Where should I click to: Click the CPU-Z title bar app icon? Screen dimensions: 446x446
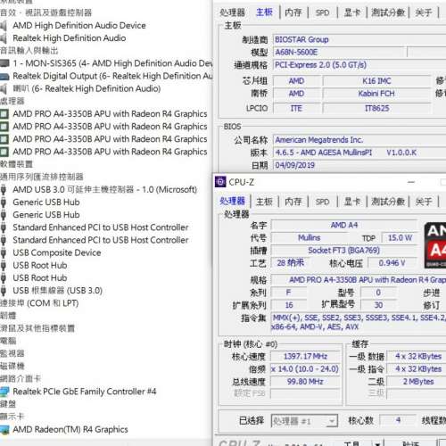coord(220,182)
